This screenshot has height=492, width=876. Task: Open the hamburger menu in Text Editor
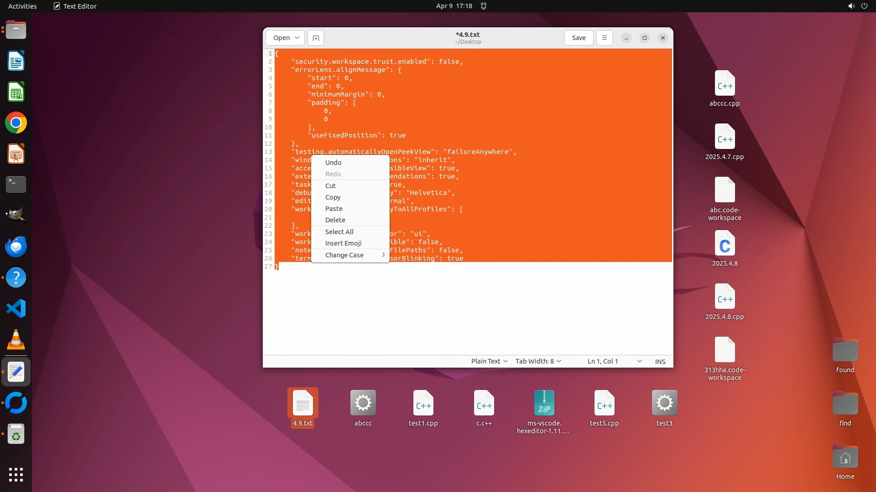coord(605,38)
